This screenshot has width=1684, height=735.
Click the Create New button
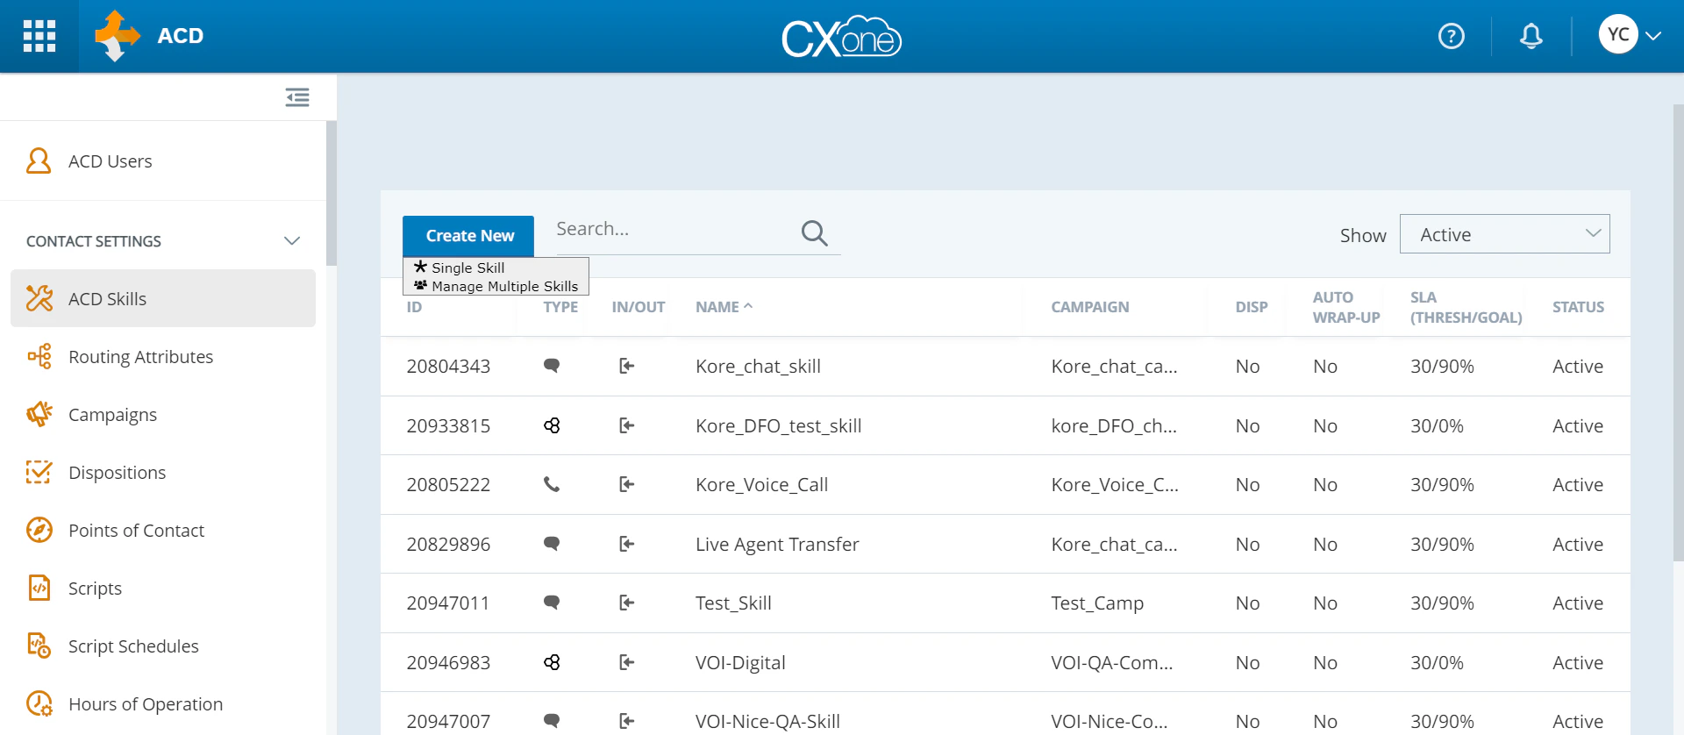[468, 236]
